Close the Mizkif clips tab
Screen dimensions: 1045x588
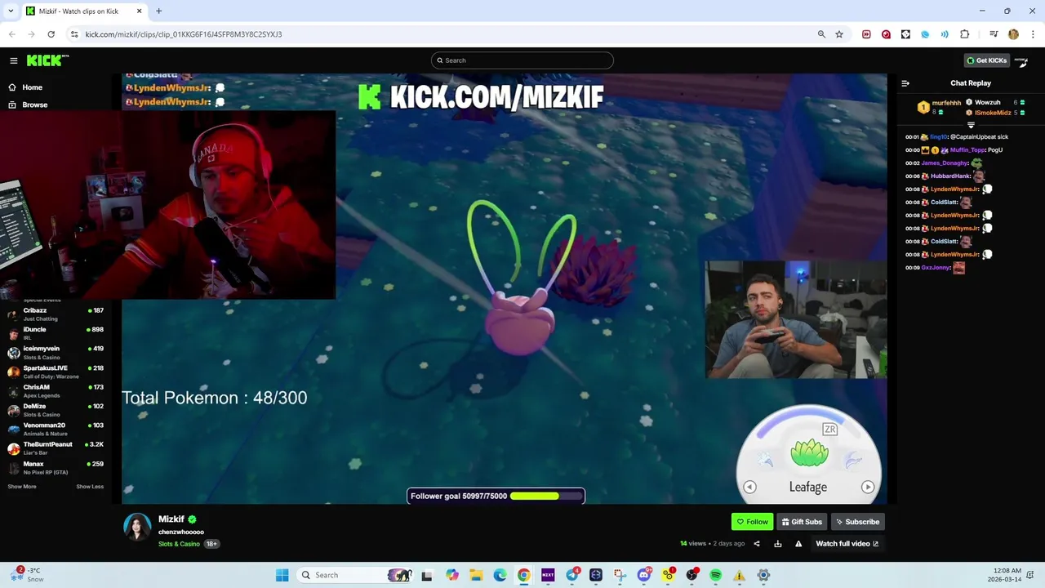point(139,11)
